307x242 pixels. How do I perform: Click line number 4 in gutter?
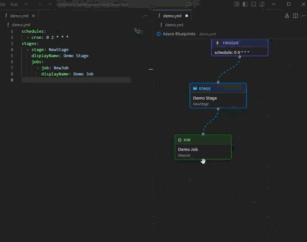point(12,50)
